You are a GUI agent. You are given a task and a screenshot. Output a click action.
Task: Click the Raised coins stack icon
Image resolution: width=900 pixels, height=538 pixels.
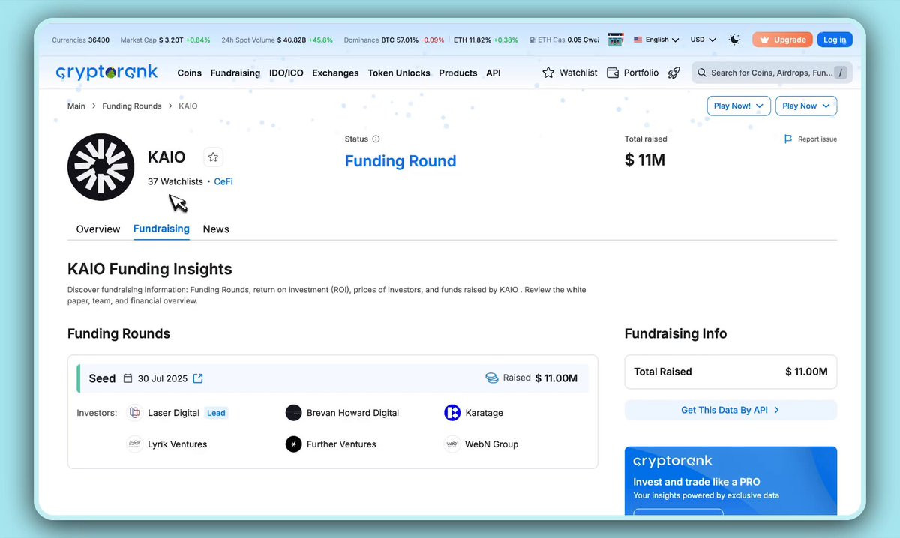pos(492,378)
